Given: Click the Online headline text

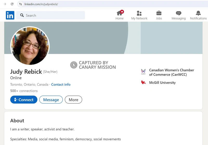Looking at the screenshot, I should 16,78.
